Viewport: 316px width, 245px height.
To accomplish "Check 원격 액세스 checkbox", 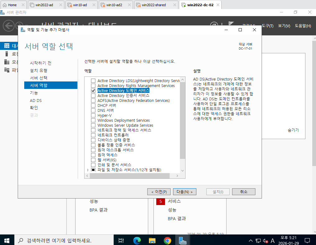I will [x=93, y=155].
